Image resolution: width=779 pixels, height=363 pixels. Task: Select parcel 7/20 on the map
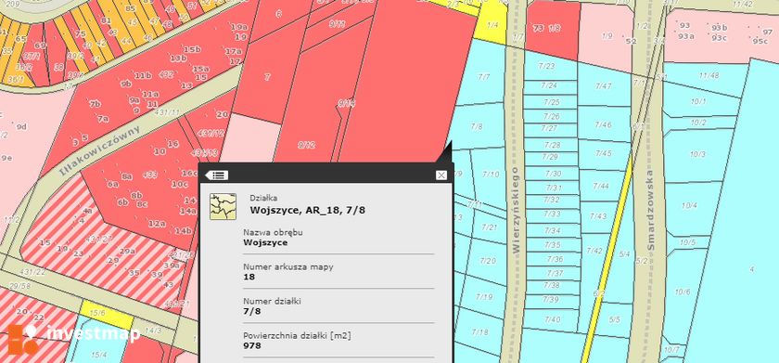pos(488,261)
